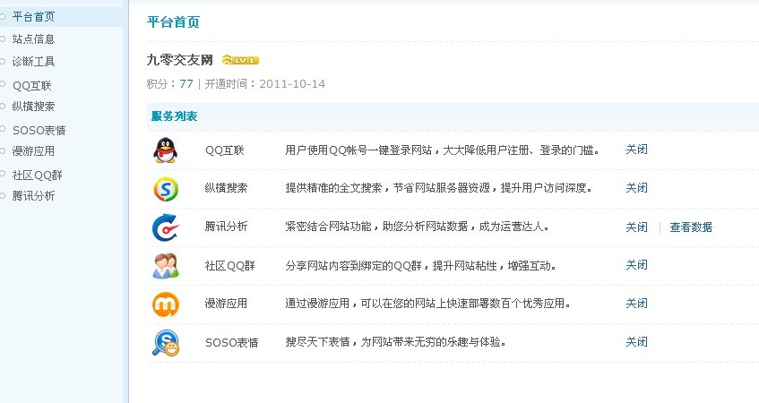Screen dimensions: 759x403
Task: Click the SOSO表情 service name in list
Action: (x=232, y=342)
